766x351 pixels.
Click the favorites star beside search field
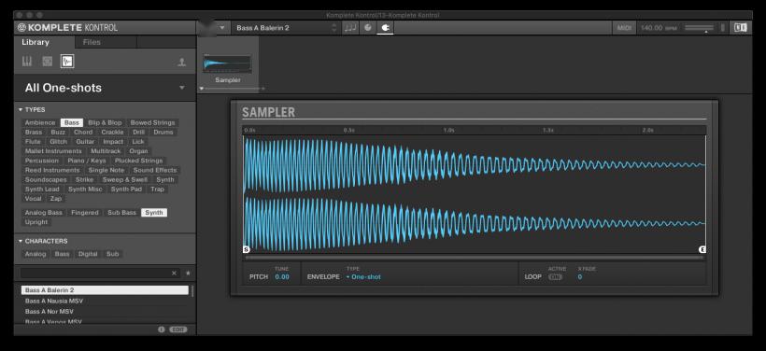[188, 274]
